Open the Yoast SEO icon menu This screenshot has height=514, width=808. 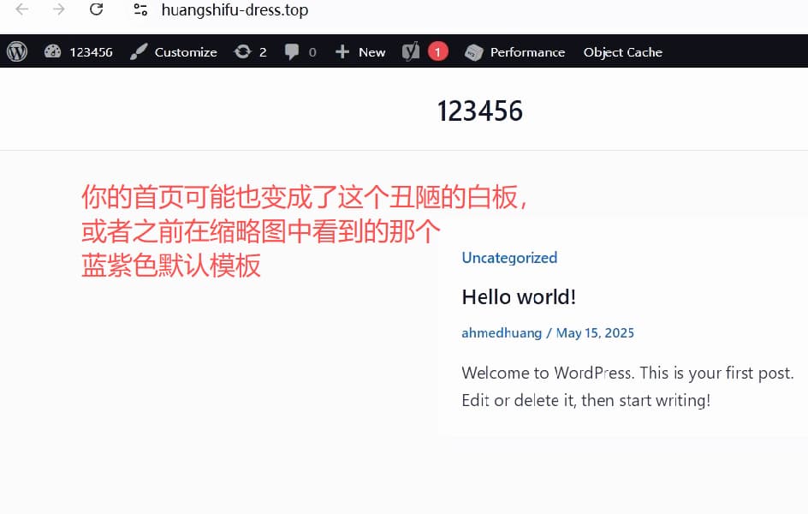pyautogui.click(x=411, y=51)
